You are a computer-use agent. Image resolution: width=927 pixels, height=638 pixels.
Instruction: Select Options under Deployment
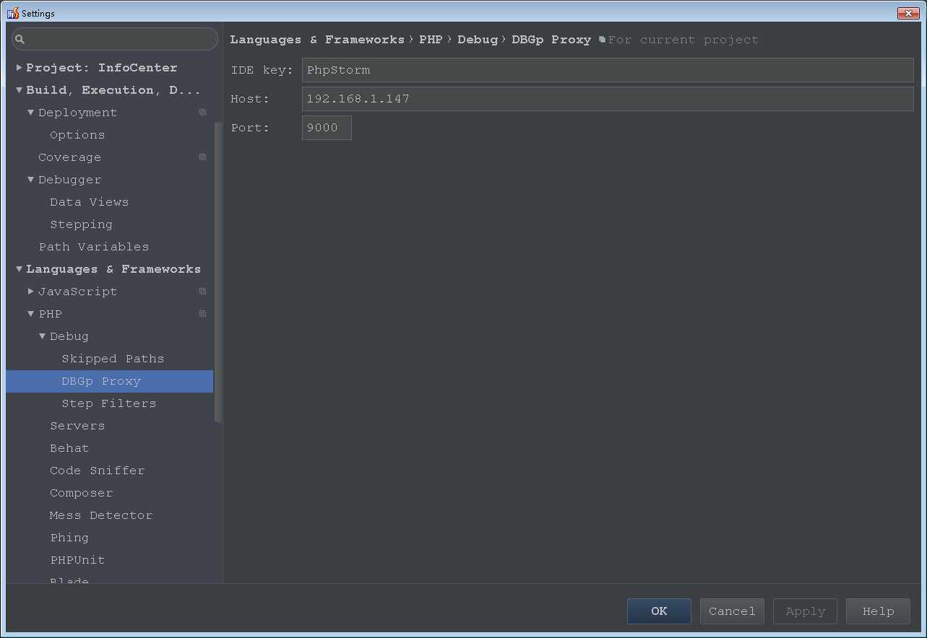coord(77,135)
